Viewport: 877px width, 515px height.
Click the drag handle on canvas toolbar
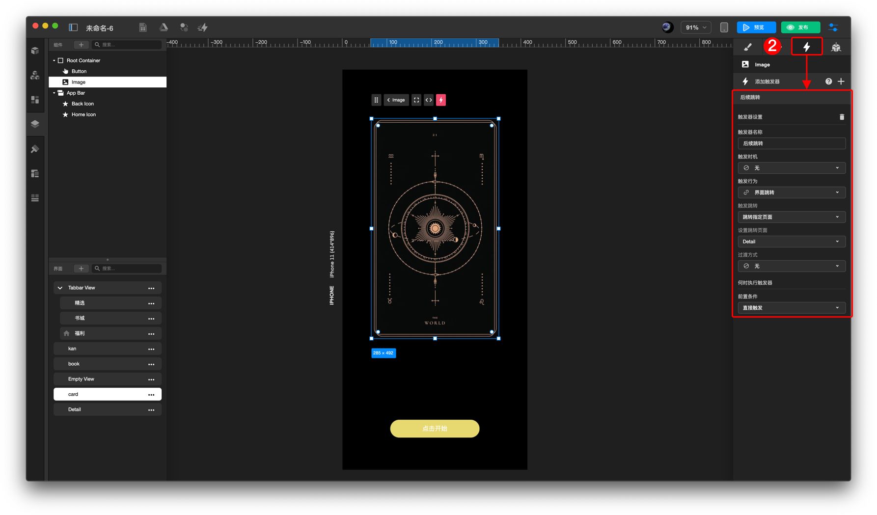click(376, 100)
